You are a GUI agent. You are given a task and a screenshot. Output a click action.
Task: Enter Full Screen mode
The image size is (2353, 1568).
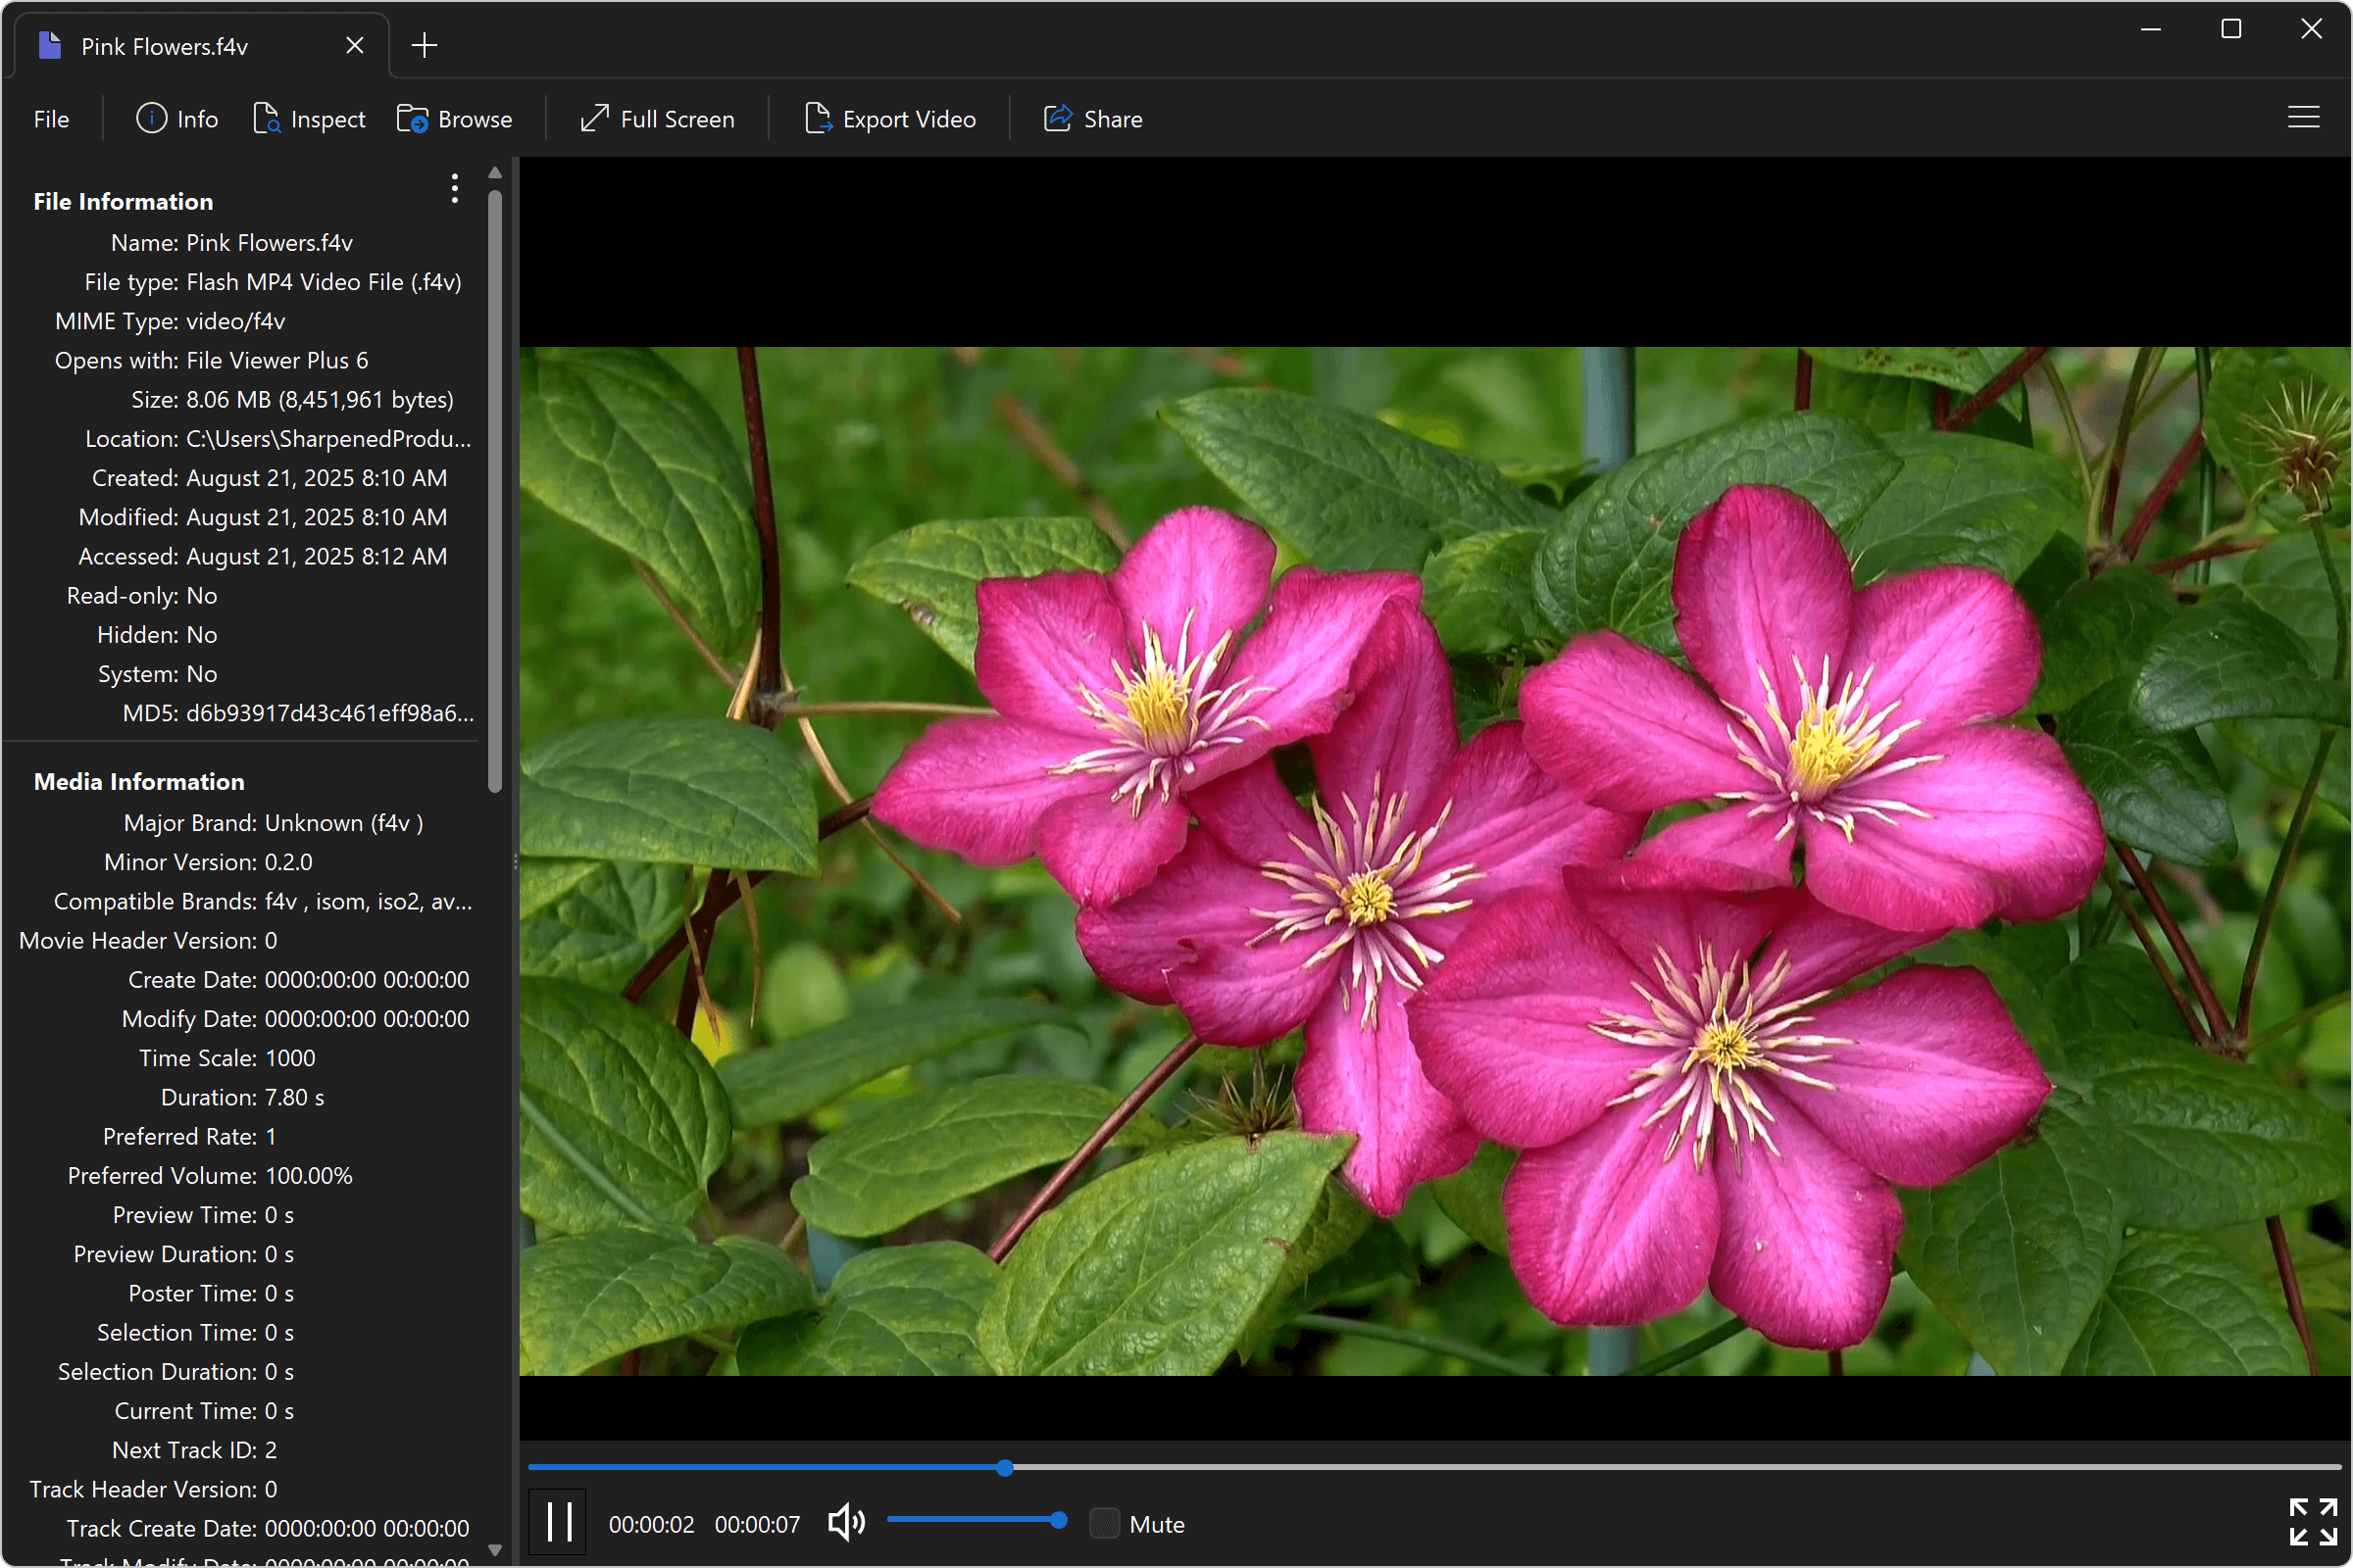click(657, 118)
